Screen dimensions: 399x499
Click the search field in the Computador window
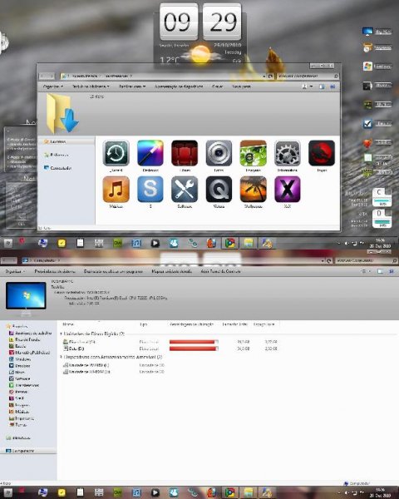pos(367,260)
